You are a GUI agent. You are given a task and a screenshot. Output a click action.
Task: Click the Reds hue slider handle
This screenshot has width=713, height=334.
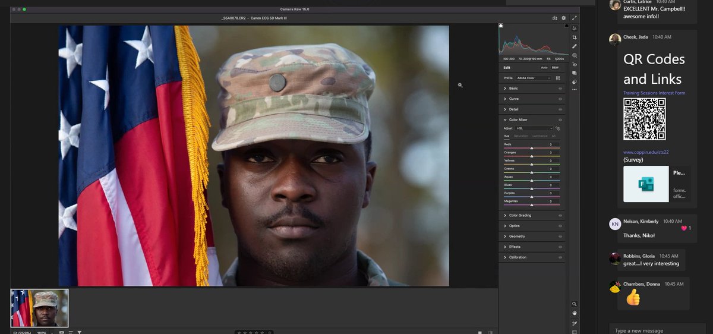coord(532,148)
